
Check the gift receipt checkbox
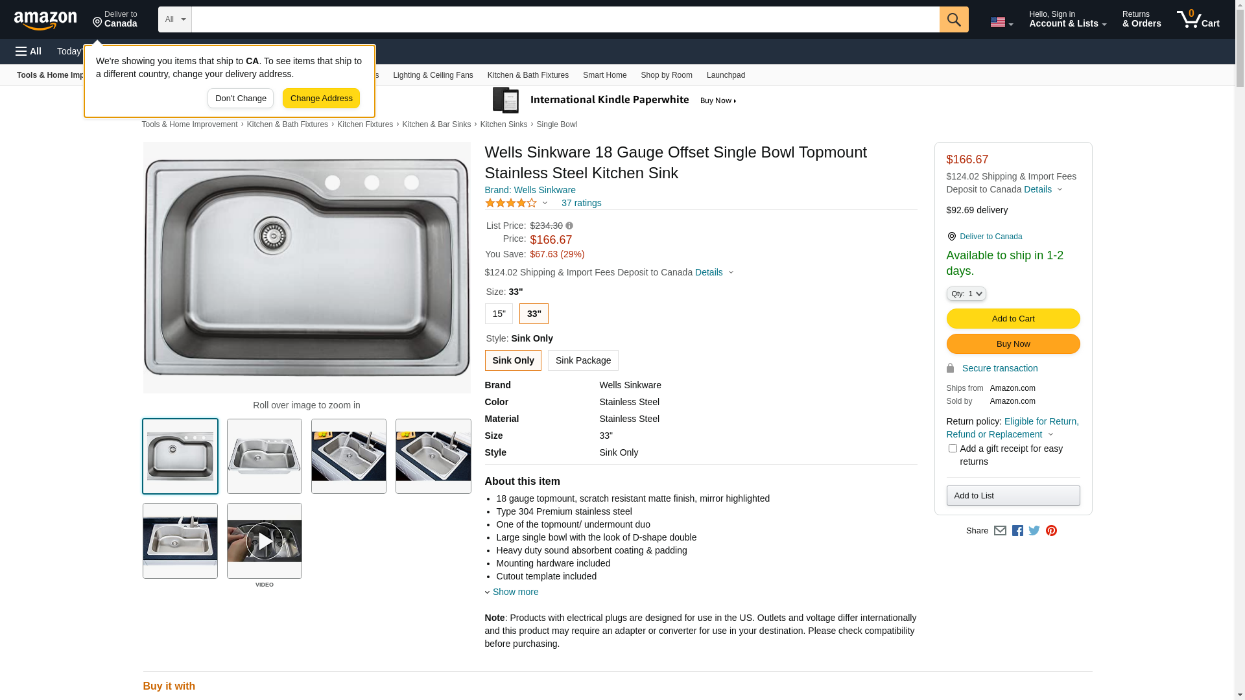point(953,449)
